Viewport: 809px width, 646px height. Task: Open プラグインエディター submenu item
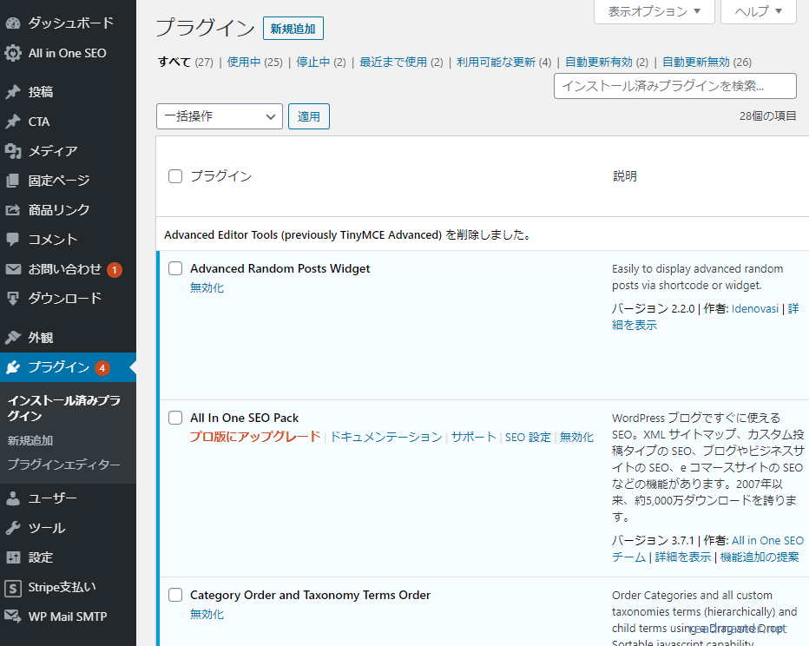63,465
